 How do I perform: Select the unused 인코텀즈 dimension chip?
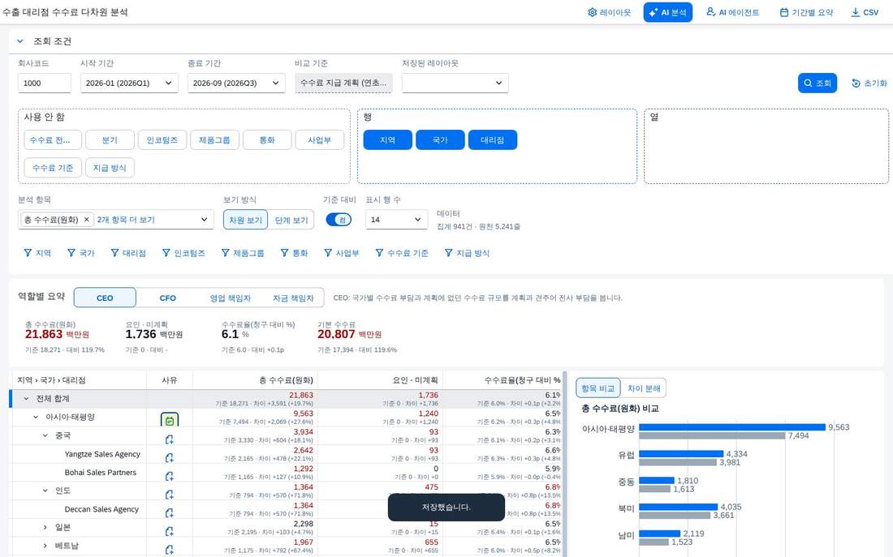point(162,140)
